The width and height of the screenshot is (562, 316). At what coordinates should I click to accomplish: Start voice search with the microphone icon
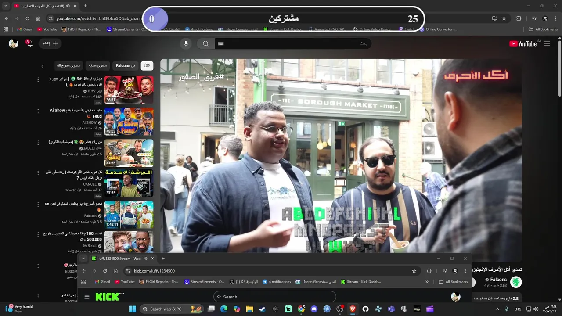(x=186, y=43)
